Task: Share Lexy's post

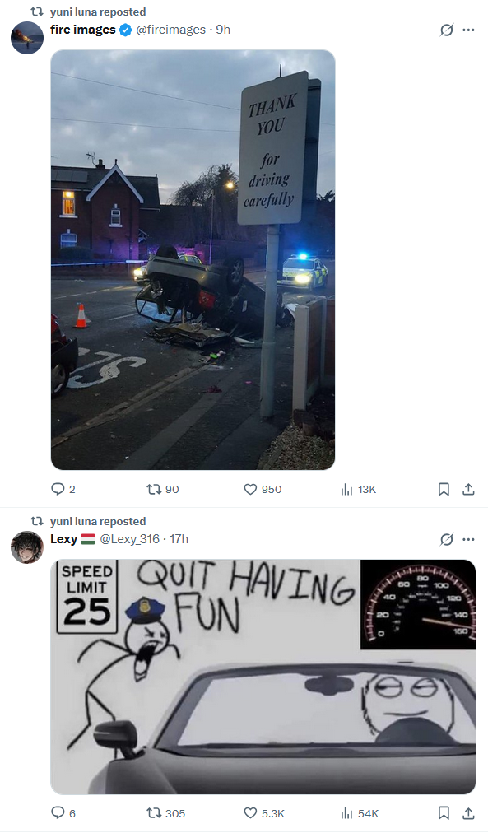Action: point(468,812)
